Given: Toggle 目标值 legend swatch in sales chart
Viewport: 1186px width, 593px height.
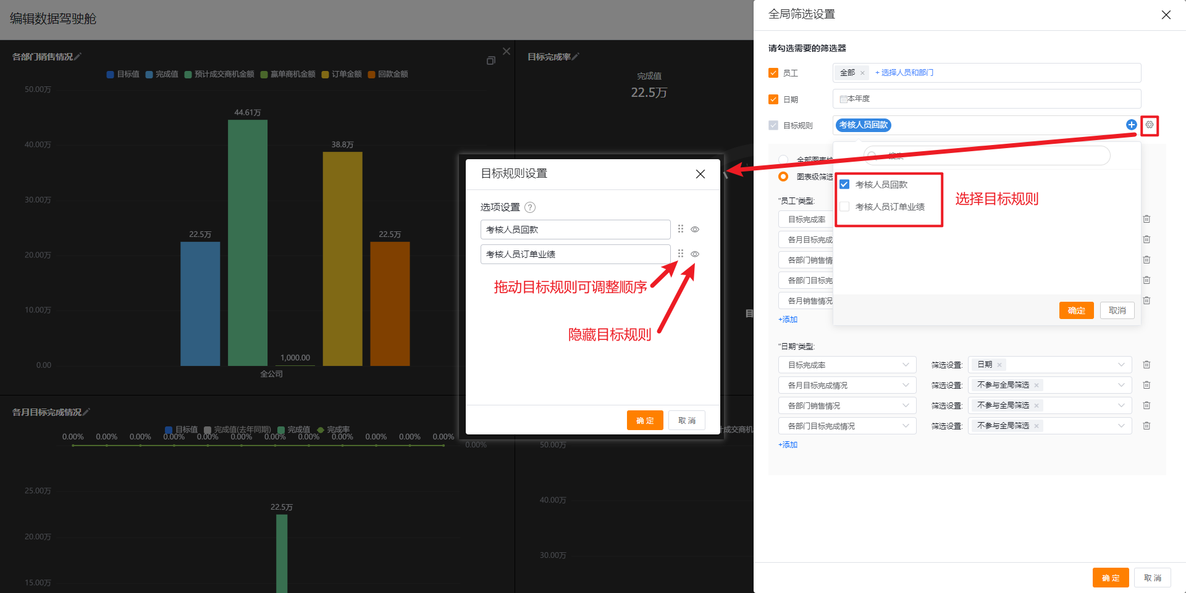Looking at the screenshot, I should tap(110, 74).
